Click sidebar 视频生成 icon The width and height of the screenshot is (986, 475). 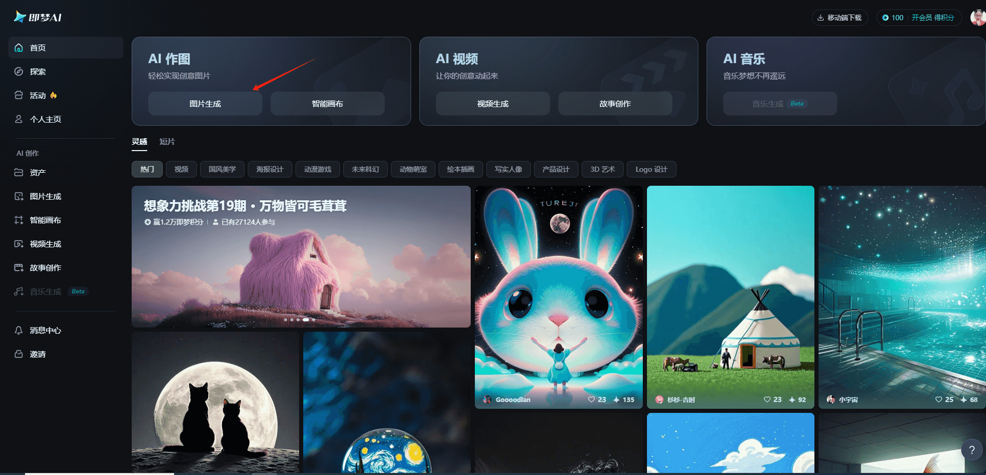(19, 244)
